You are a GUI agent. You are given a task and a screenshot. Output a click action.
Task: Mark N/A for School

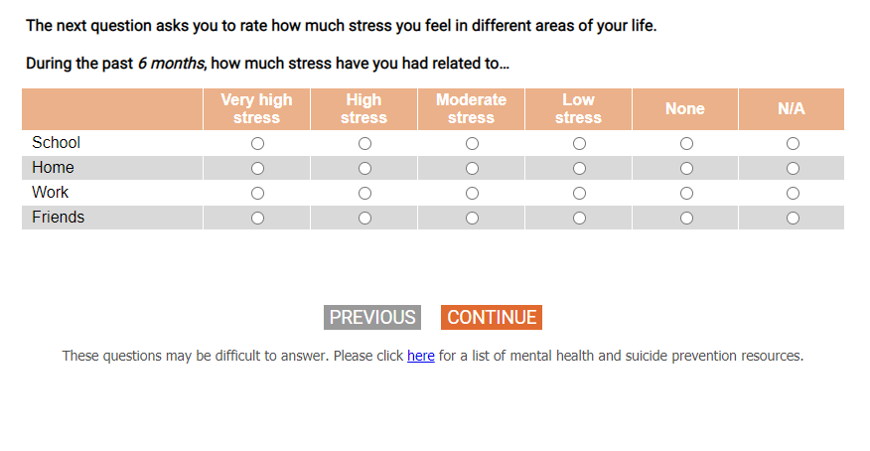click(x=793, y=144)
